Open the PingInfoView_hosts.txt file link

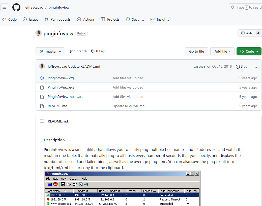pos(65,97)
